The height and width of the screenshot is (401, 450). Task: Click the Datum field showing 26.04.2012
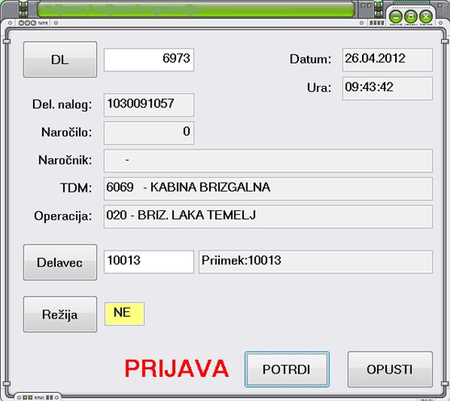pos(388,60)
